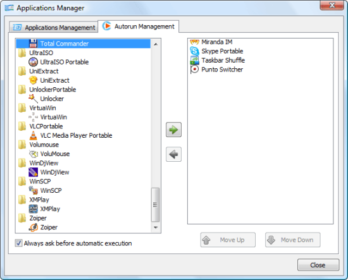The image size is (348, 280).
Task: Add selected app with green right arrow
Action: tap(173, 130)
